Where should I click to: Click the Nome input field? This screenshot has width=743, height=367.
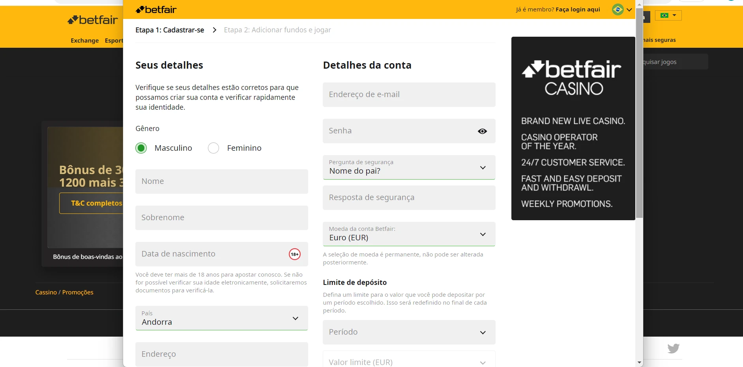(x=222, y=182)
